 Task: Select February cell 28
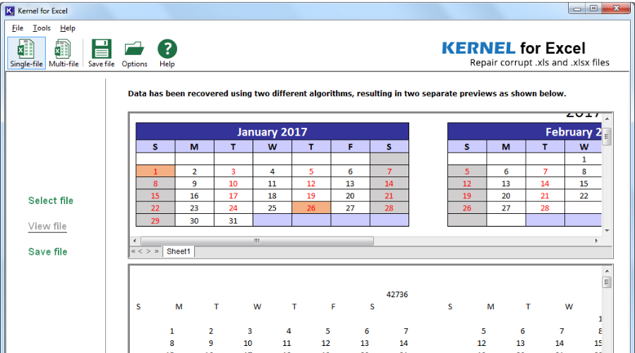[545, 208]
